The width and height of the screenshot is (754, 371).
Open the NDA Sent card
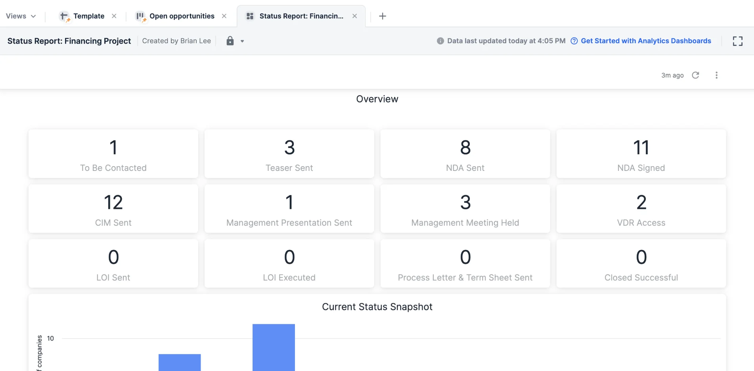(x=465, y=154)
